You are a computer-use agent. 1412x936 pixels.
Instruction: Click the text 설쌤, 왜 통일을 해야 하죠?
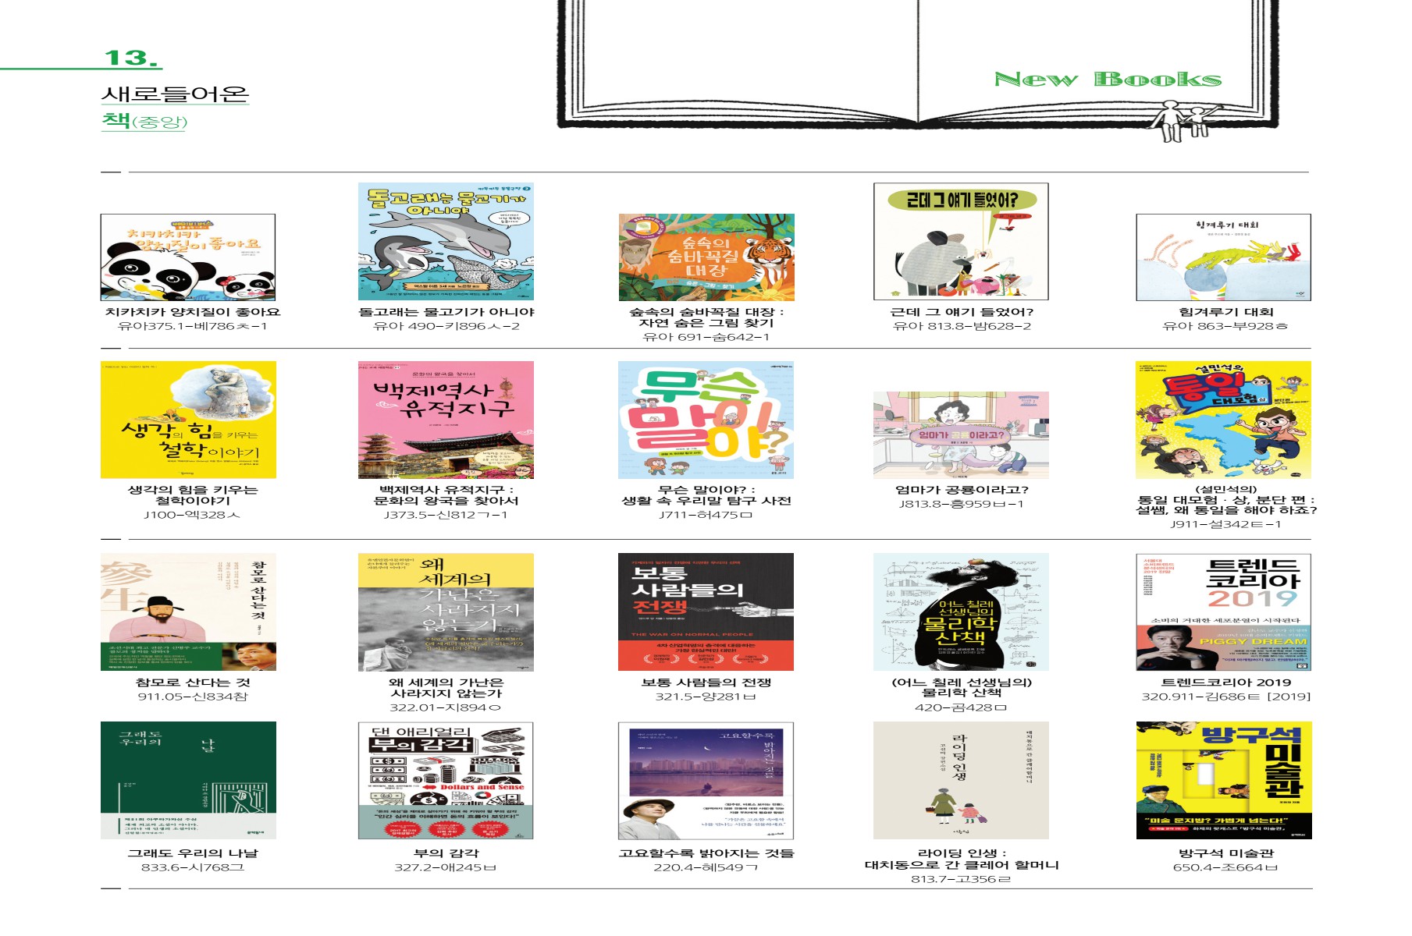(1225, 510)
